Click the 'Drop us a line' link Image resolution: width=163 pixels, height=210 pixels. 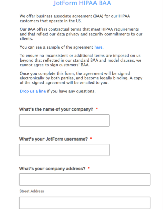(x=33, y=91)
